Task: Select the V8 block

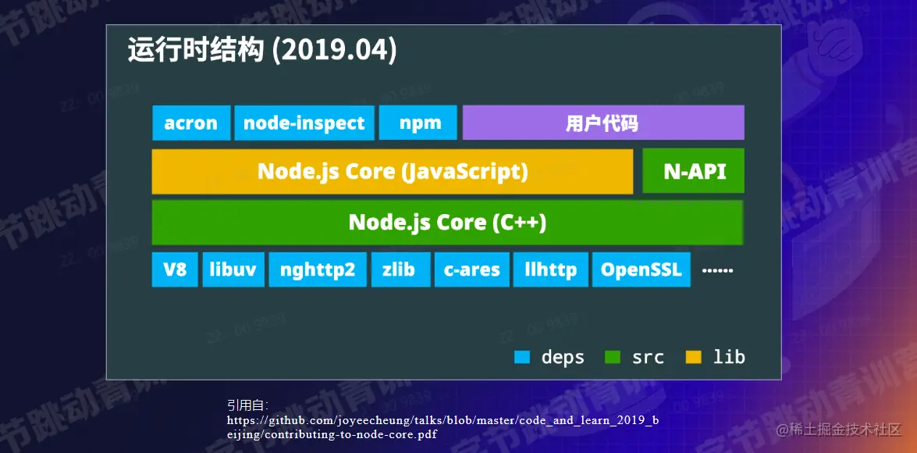Action: click(175, 269)
